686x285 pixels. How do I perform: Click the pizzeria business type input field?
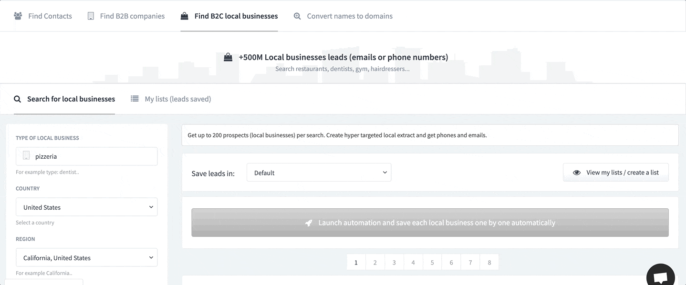pyautogui.click(x=93, y=156)
